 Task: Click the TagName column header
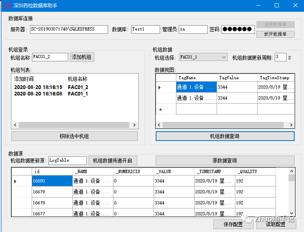click(x=196, y=78)
